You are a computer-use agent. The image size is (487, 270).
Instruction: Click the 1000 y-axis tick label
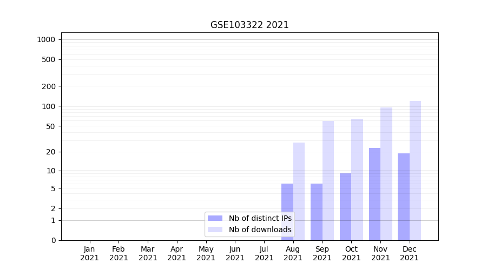click(x=46, y=39)
